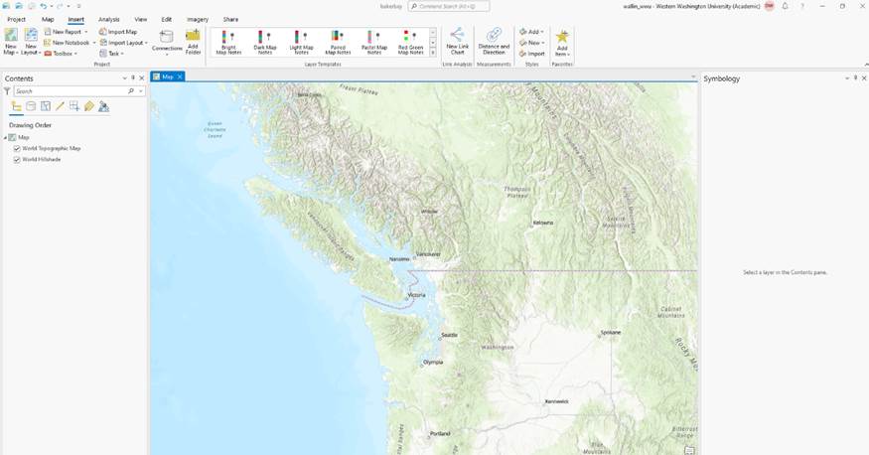
Task: Open the help question mark icon
Action: tap(801, 6)
